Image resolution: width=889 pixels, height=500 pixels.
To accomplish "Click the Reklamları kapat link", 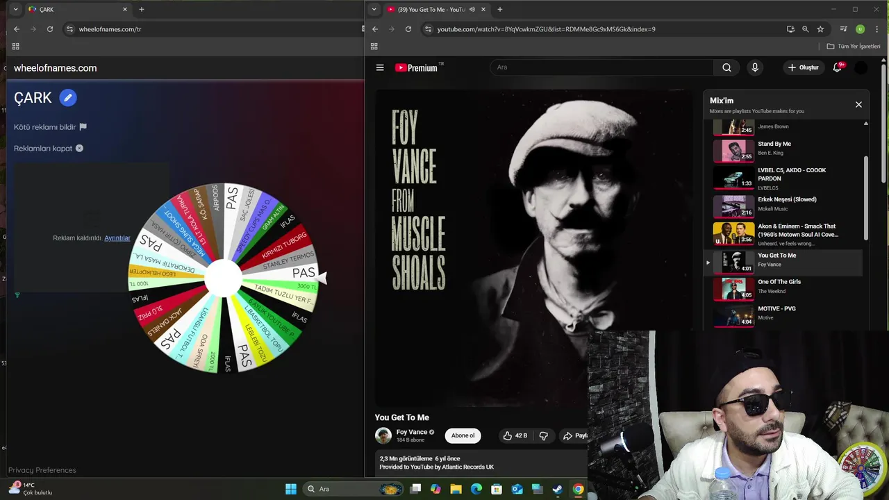I will (x=43, y=148).
